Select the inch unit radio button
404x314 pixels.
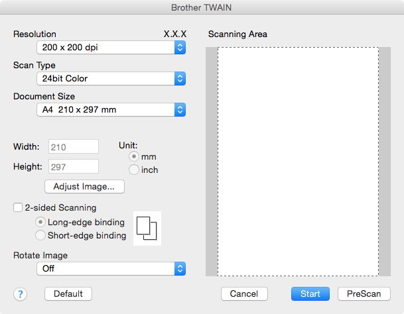pyautogui.click(x=134, y=170)
